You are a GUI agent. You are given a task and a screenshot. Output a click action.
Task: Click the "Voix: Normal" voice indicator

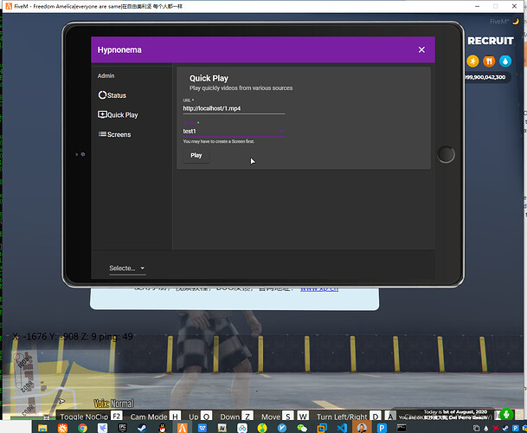(113, 404)
